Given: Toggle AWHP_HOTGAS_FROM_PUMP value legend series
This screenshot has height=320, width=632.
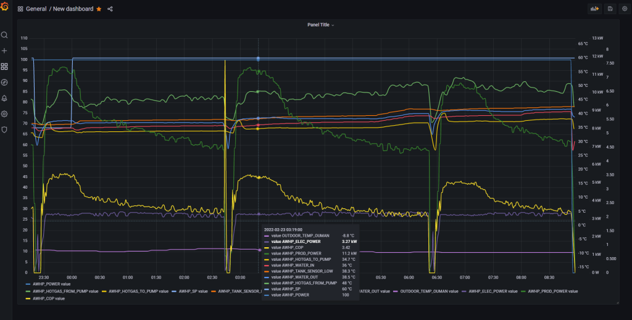Looking at the screenshot, I should tap(65, 292).
